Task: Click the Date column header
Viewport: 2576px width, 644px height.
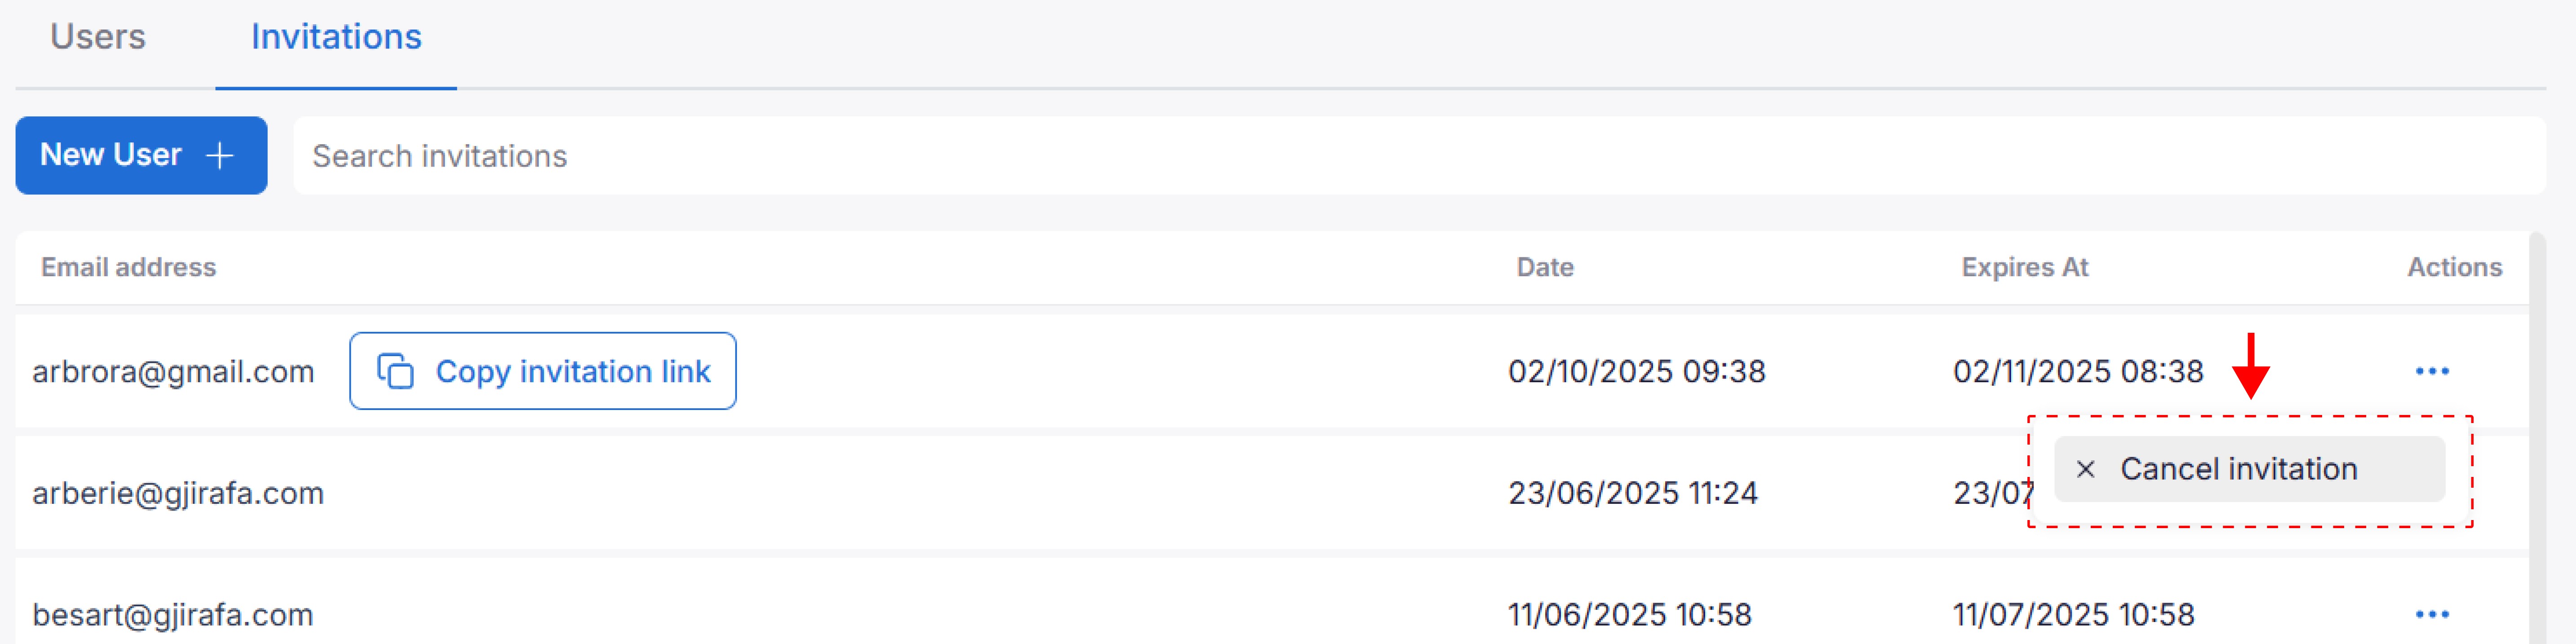Action: coord(1544,267)
